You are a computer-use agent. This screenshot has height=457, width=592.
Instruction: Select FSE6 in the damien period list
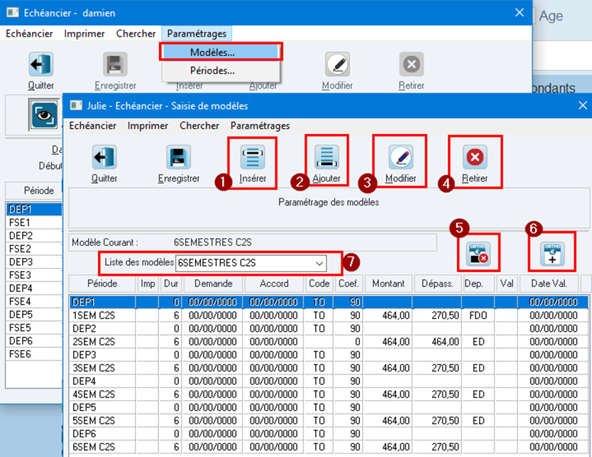[34, 354]
